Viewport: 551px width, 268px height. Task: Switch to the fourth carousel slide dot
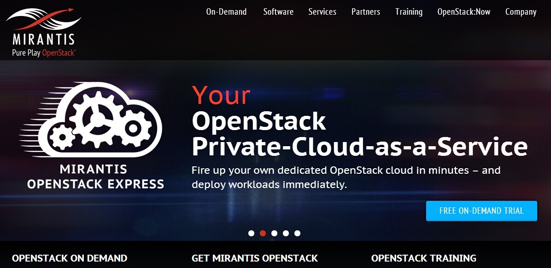(x=286, y=233)
